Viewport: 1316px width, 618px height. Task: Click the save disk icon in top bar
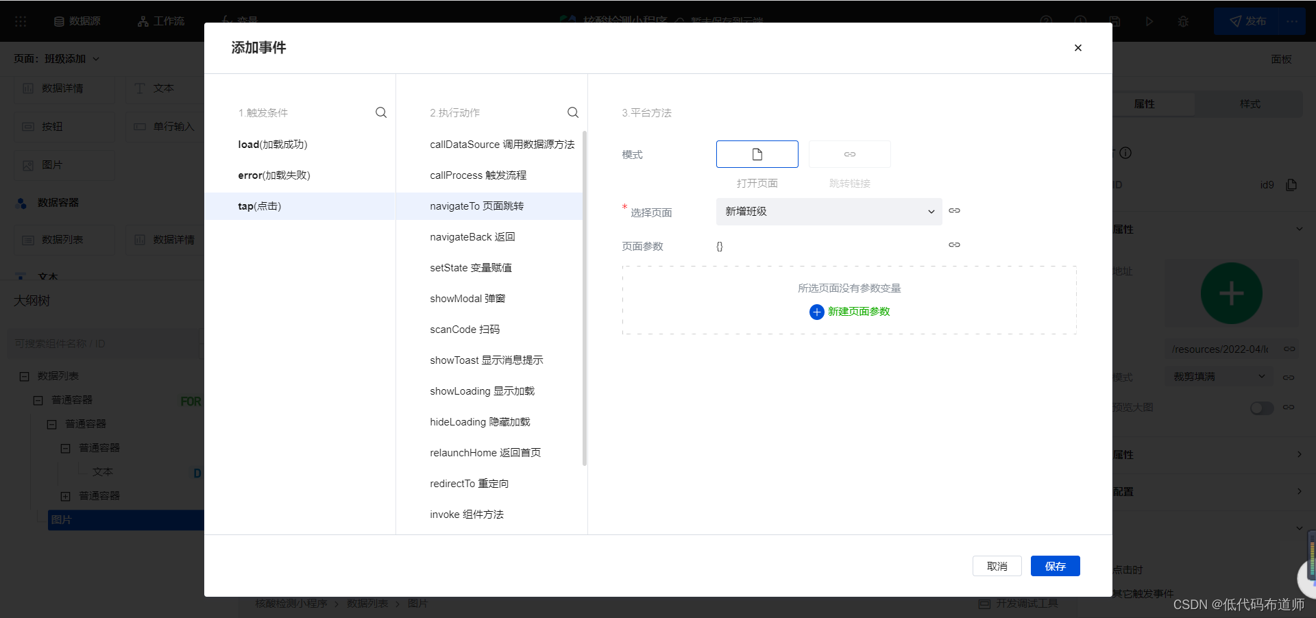click(x=1115, y=21)
